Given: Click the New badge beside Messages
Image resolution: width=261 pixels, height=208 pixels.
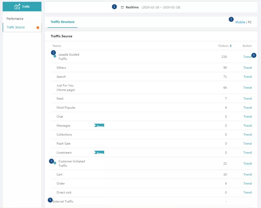Looking at the screenshot, I should (x=99, y=126).
